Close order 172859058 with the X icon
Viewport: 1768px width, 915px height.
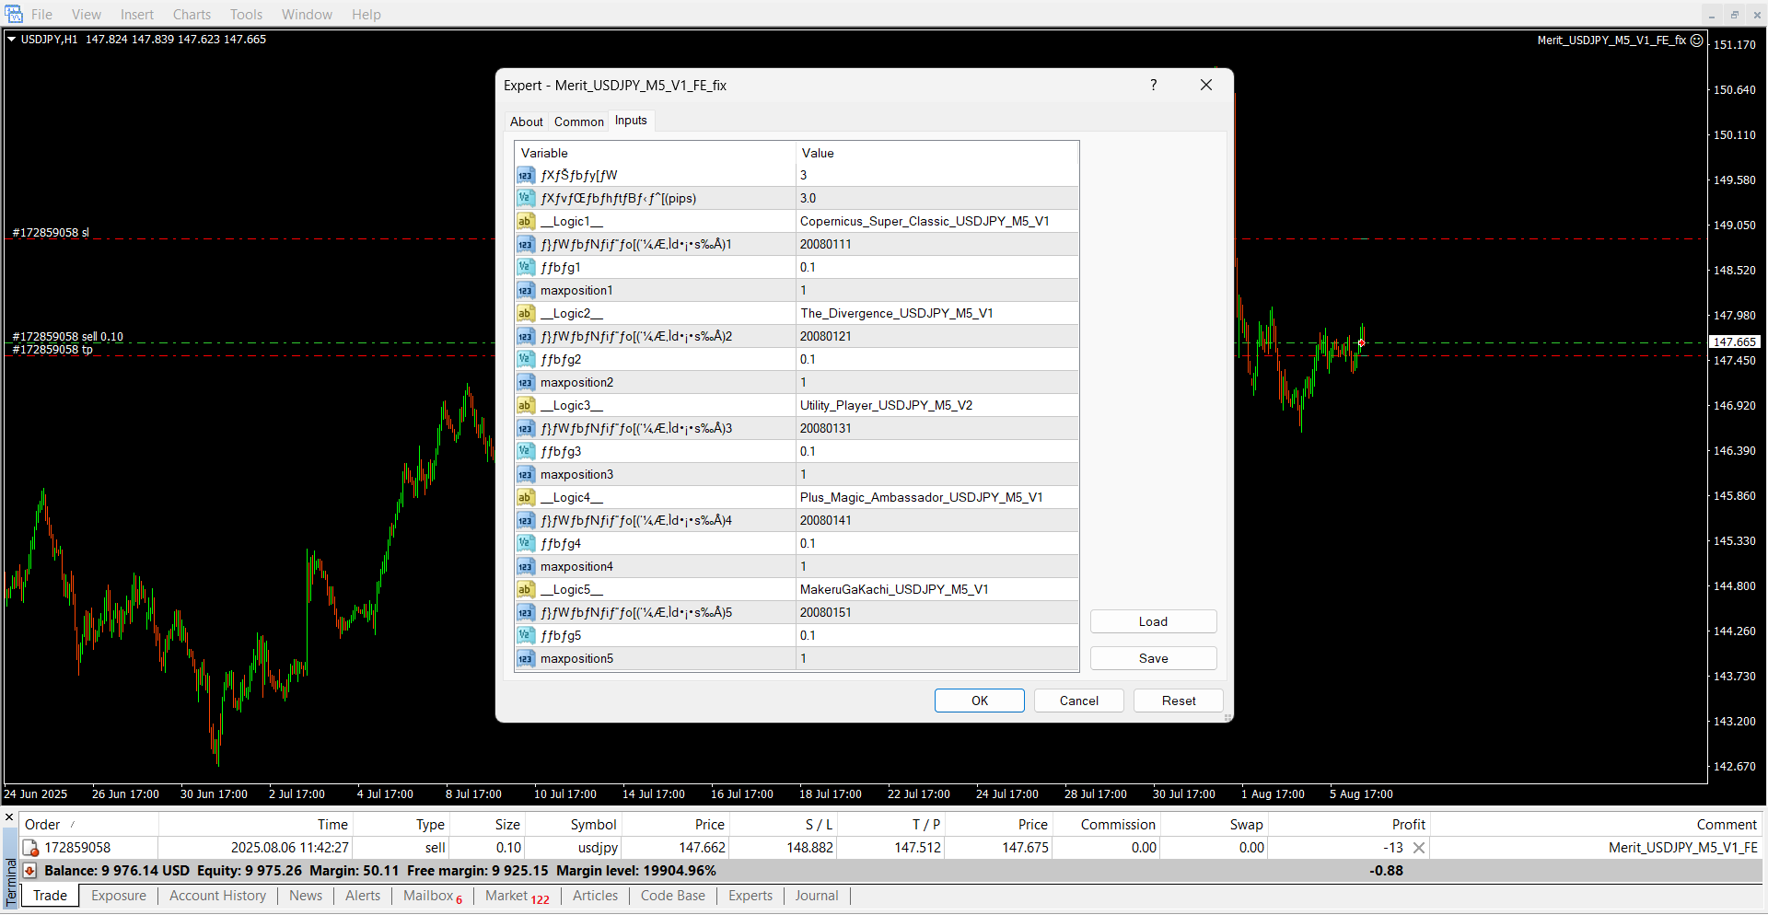(1419, 848)
